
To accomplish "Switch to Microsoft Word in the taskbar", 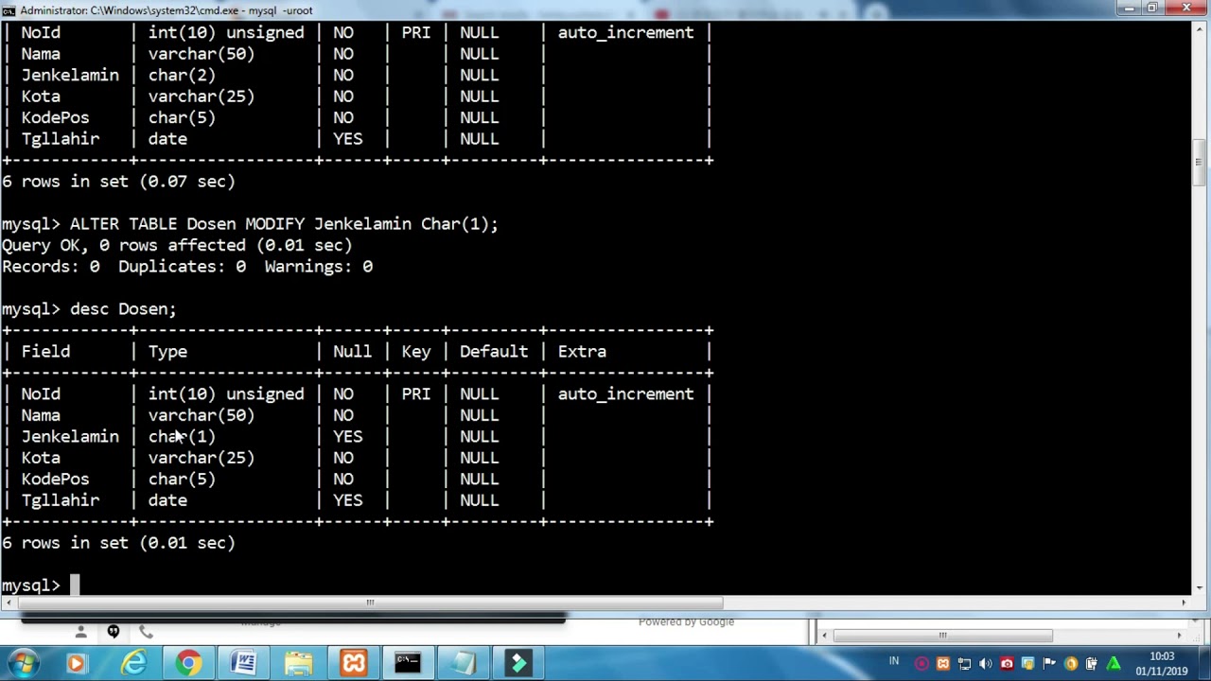I will [243, 663].
